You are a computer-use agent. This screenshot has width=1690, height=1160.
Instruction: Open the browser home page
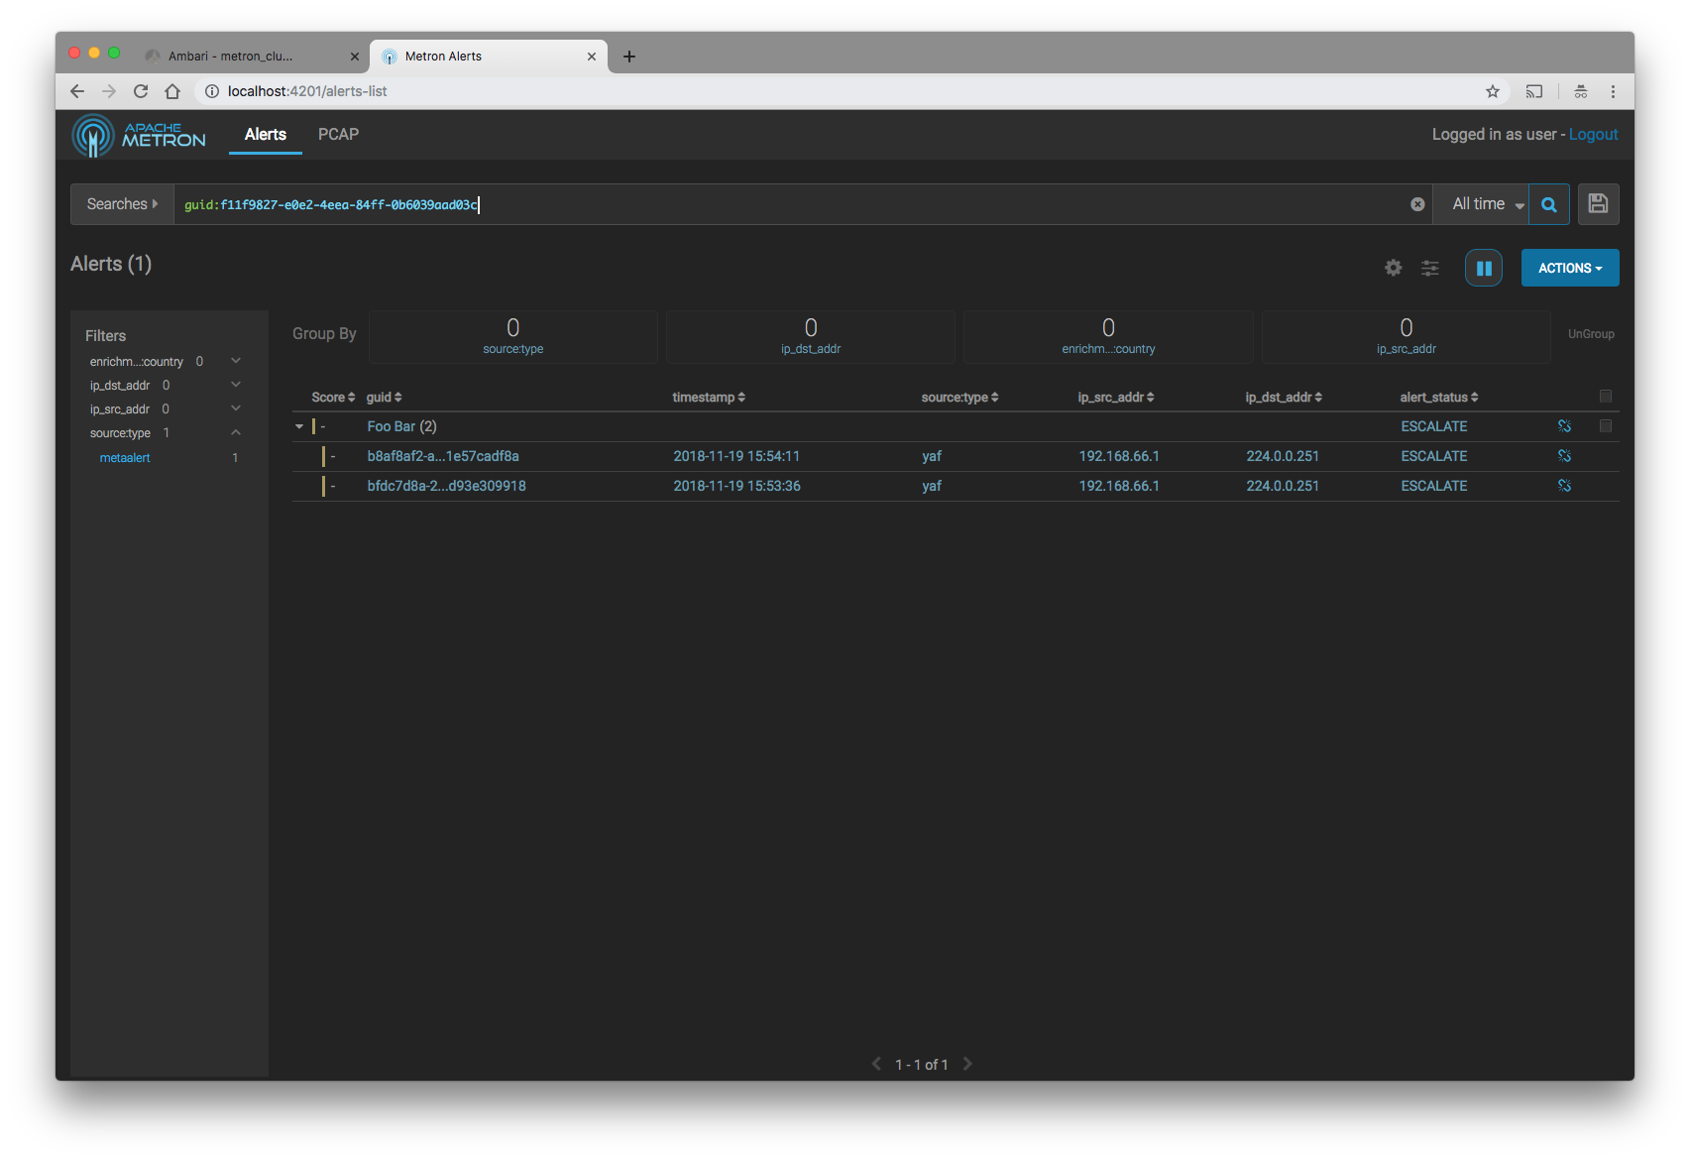[172, 91]
